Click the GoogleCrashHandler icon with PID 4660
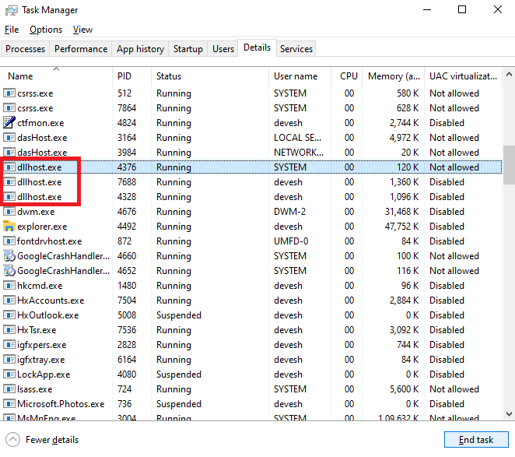This screenshot has width=515, height=457. 9,256
